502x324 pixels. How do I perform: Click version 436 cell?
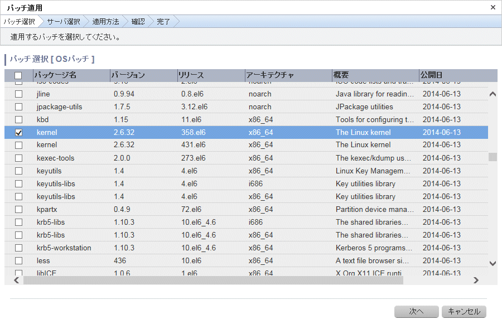(120, 260)
